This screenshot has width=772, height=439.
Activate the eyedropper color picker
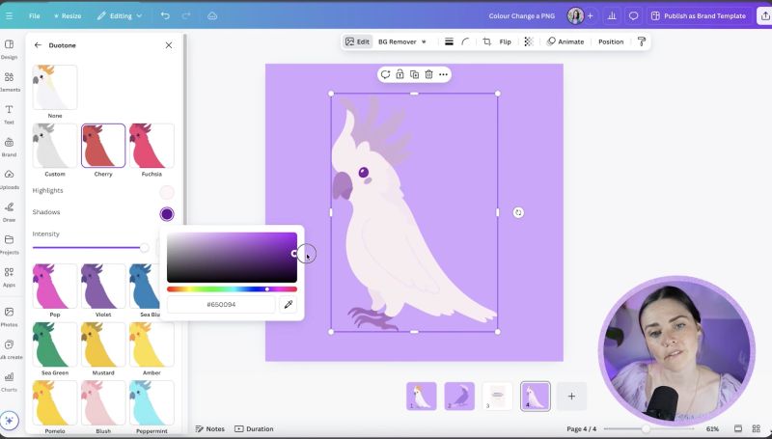point(289,305)
